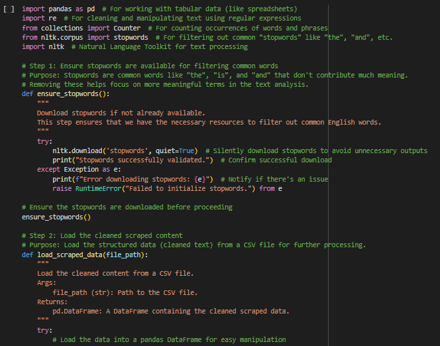Click docstring line 'This step ensures that we have'
Image resolution: width=440 pixels, height=346 pixels.
click(x=209, y=123)
